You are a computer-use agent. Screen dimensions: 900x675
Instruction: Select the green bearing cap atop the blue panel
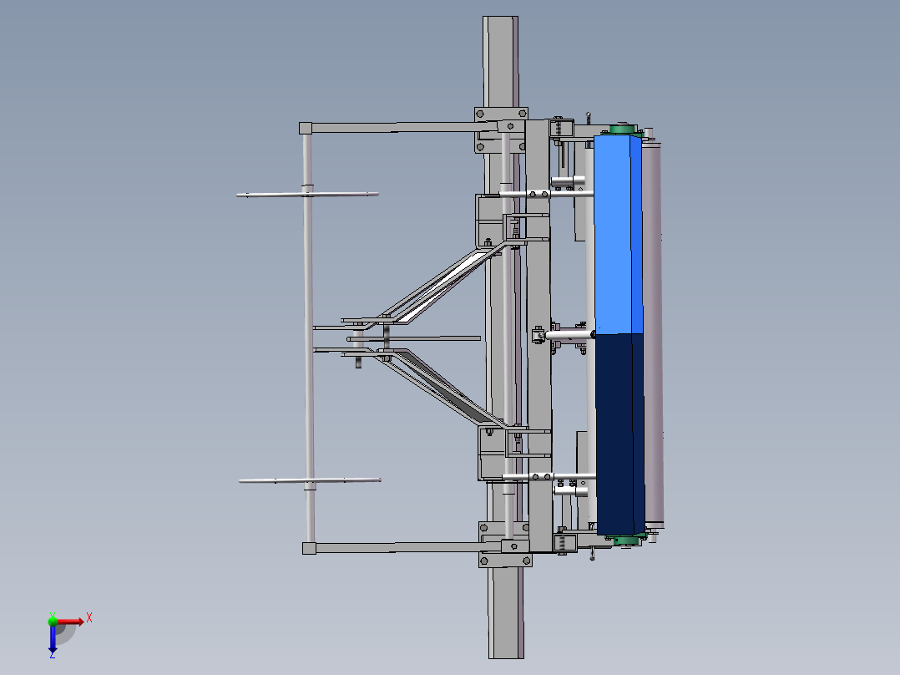621,129
